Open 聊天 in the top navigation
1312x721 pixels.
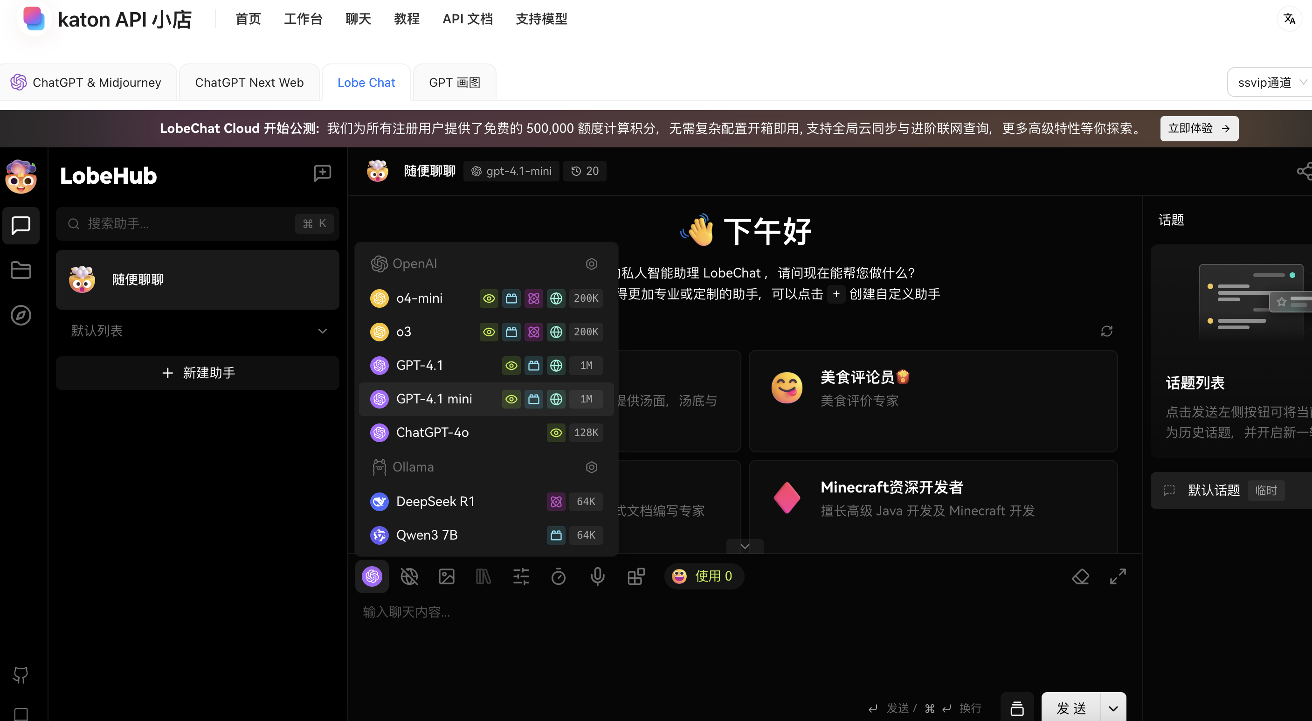[x=358, y=19]
